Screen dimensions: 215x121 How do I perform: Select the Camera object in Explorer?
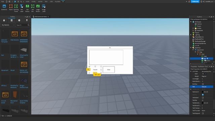(199, 24)
